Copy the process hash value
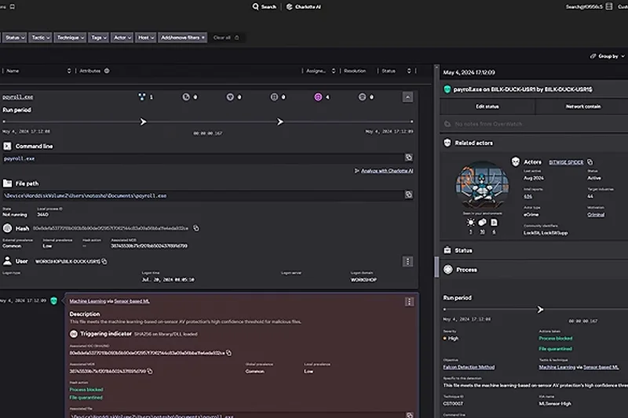628x418 pixels. pyautogui.click(x=196, y=228)
